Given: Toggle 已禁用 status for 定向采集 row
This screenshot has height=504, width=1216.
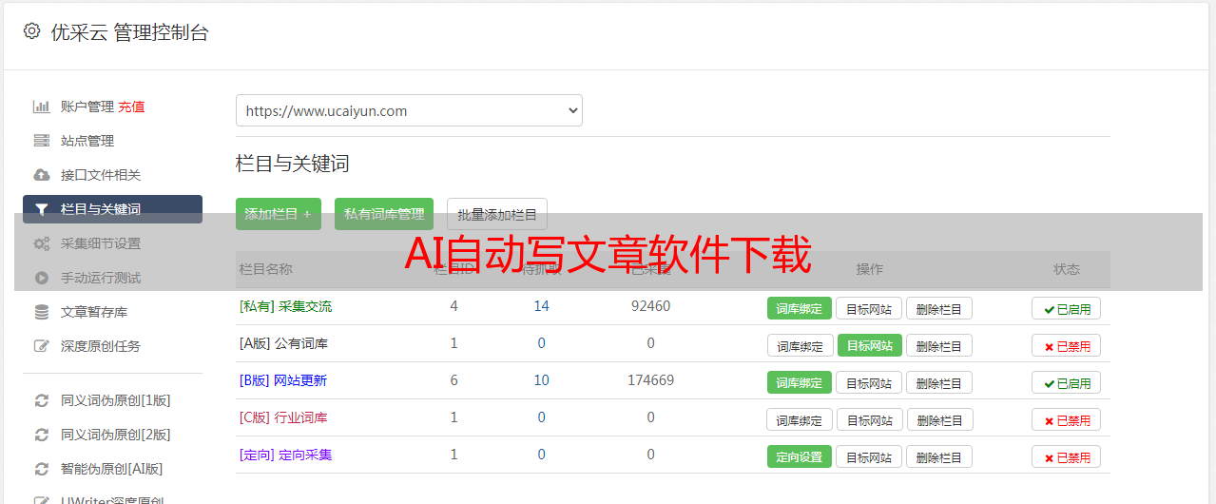Looking at the screenshot, I should click(1066, 456).
